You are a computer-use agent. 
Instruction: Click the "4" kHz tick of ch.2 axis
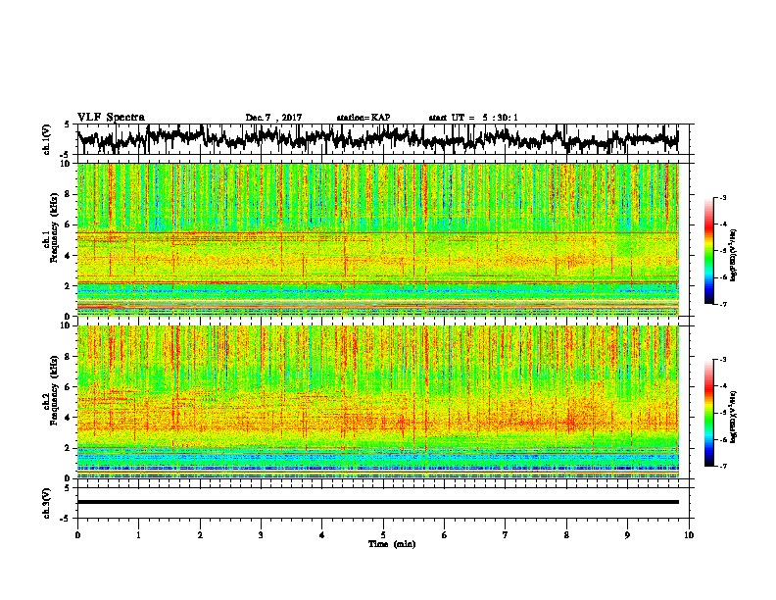pos(69,418)
